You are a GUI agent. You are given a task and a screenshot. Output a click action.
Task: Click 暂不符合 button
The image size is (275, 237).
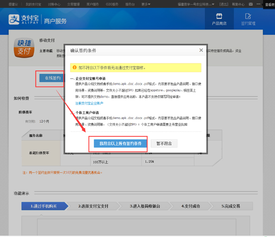click(164, 143)
